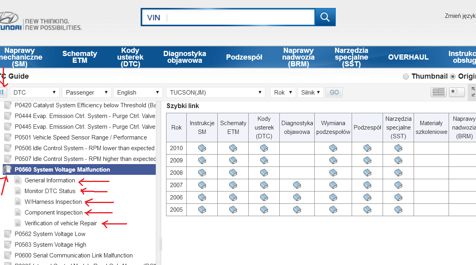Open the 2010 Schematy ETM book icon
Viewport: 476px width, 265px height.
click(x=233, y=148)
